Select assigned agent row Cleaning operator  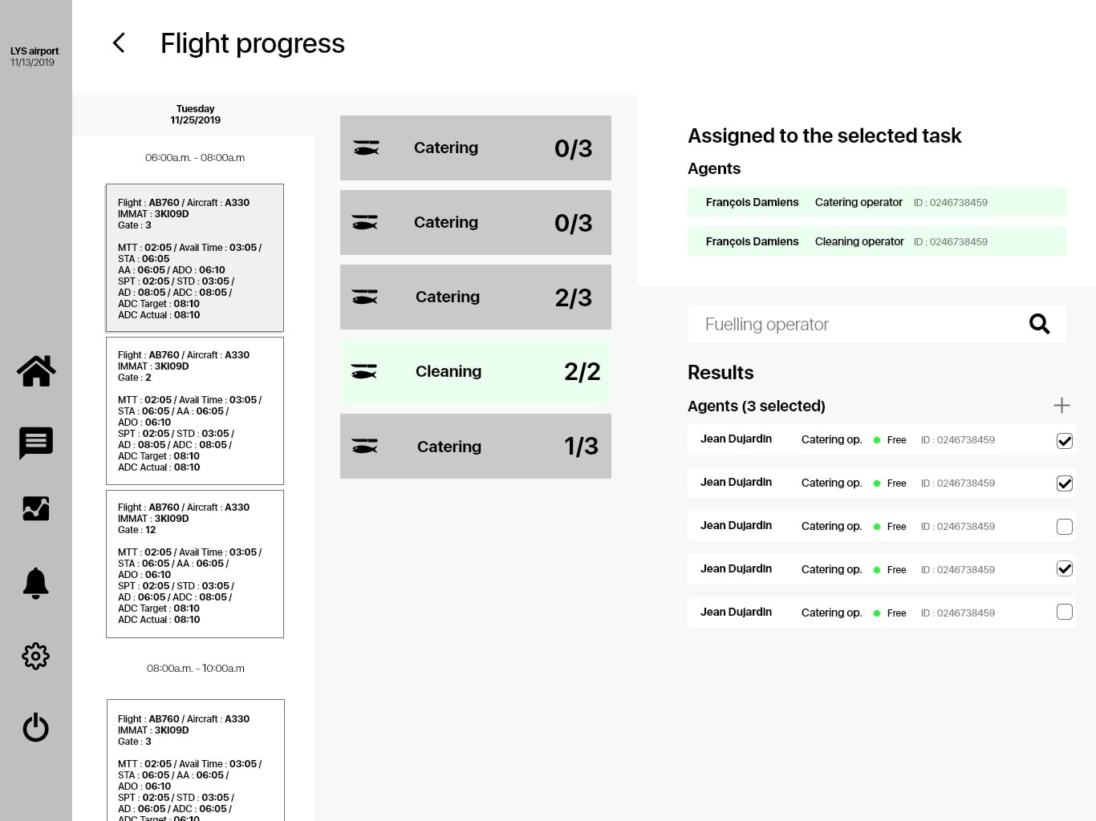(877, 241)
